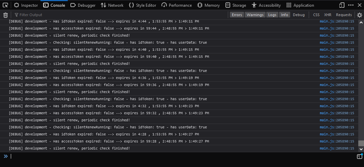Viewport: 364px width, 167px height.
Task: Open main.js link for 'expires in 4:40' row
Action: pos(337,49)
